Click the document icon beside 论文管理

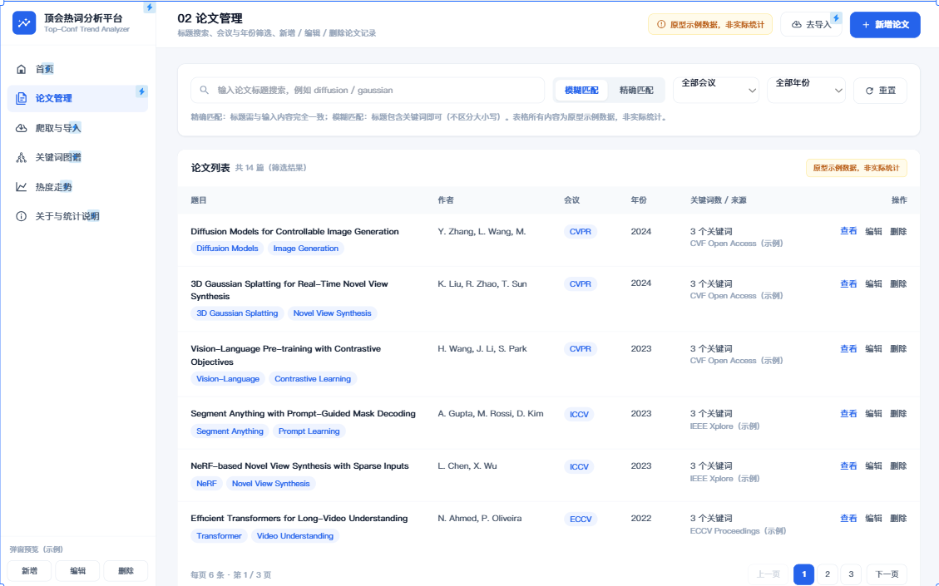pyautogui.click(x=22, y=98)
